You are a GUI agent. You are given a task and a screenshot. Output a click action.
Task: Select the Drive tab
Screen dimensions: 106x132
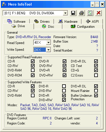pyautogui.click(x=18, y=26)
